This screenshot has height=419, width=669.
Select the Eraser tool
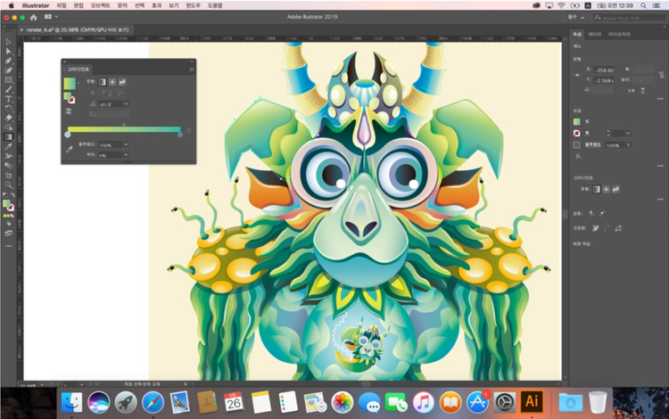point(9,118)
